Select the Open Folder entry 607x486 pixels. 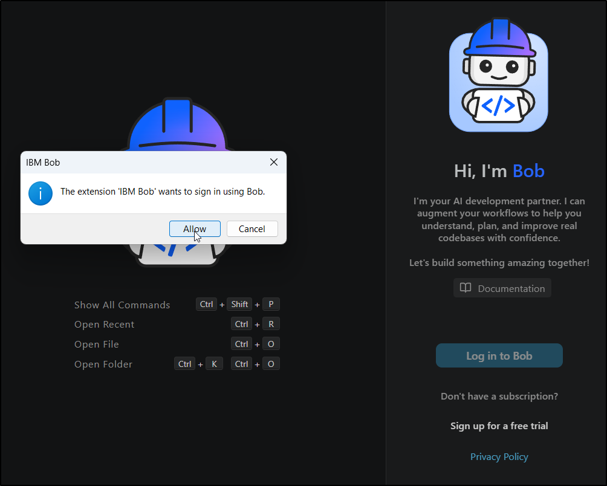(103, 364)
